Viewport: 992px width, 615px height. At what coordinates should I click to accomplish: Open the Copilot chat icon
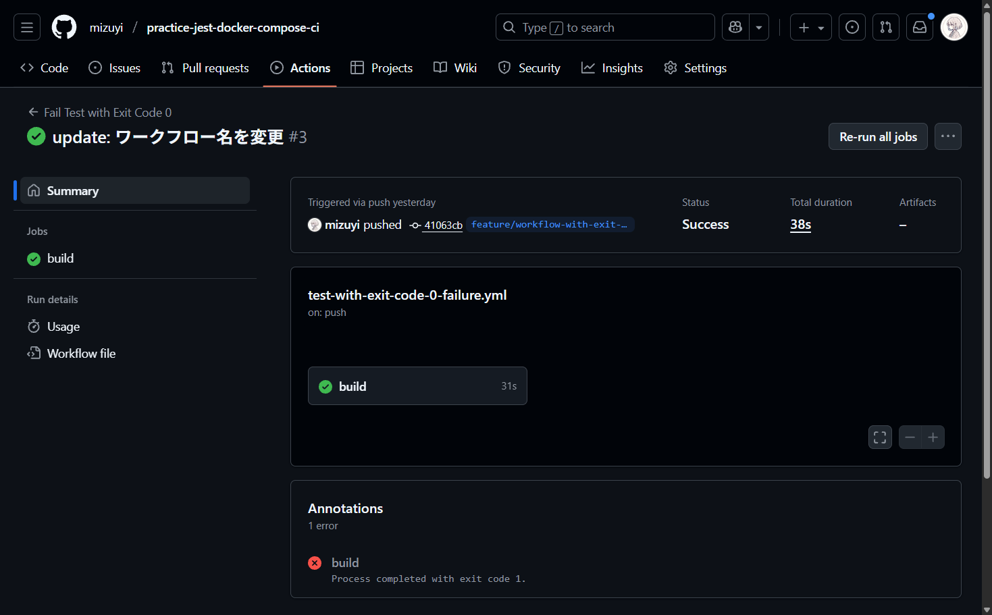735,28
